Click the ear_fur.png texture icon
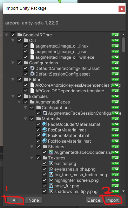The width and height of the screenshot is (128, 208). (51, 163)
